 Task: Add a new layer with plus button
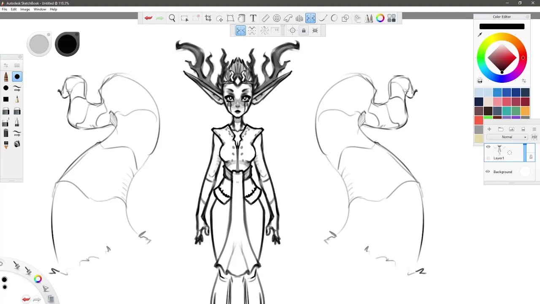pyautogui.click(x=489, y=129)
